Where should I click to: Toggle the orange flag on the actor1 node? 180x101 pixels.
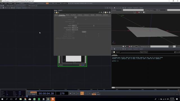coord(80,65)
